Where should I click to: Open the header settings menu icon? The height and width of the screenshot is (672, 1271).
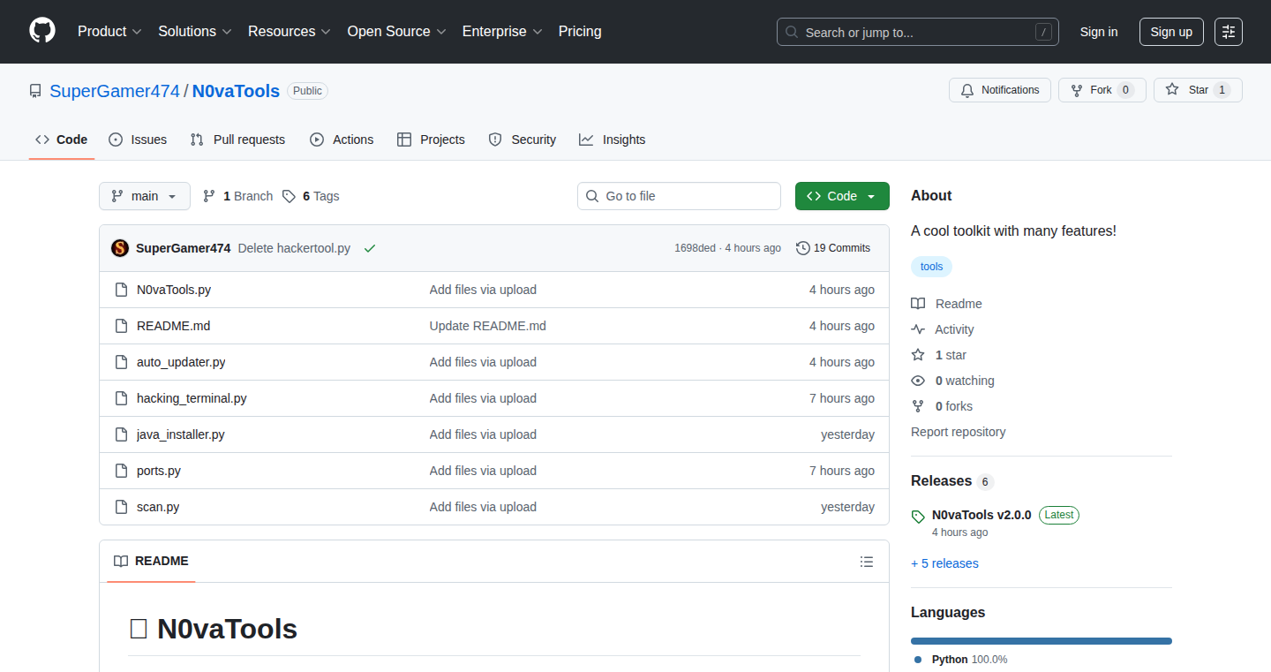tap(1229, 32)
